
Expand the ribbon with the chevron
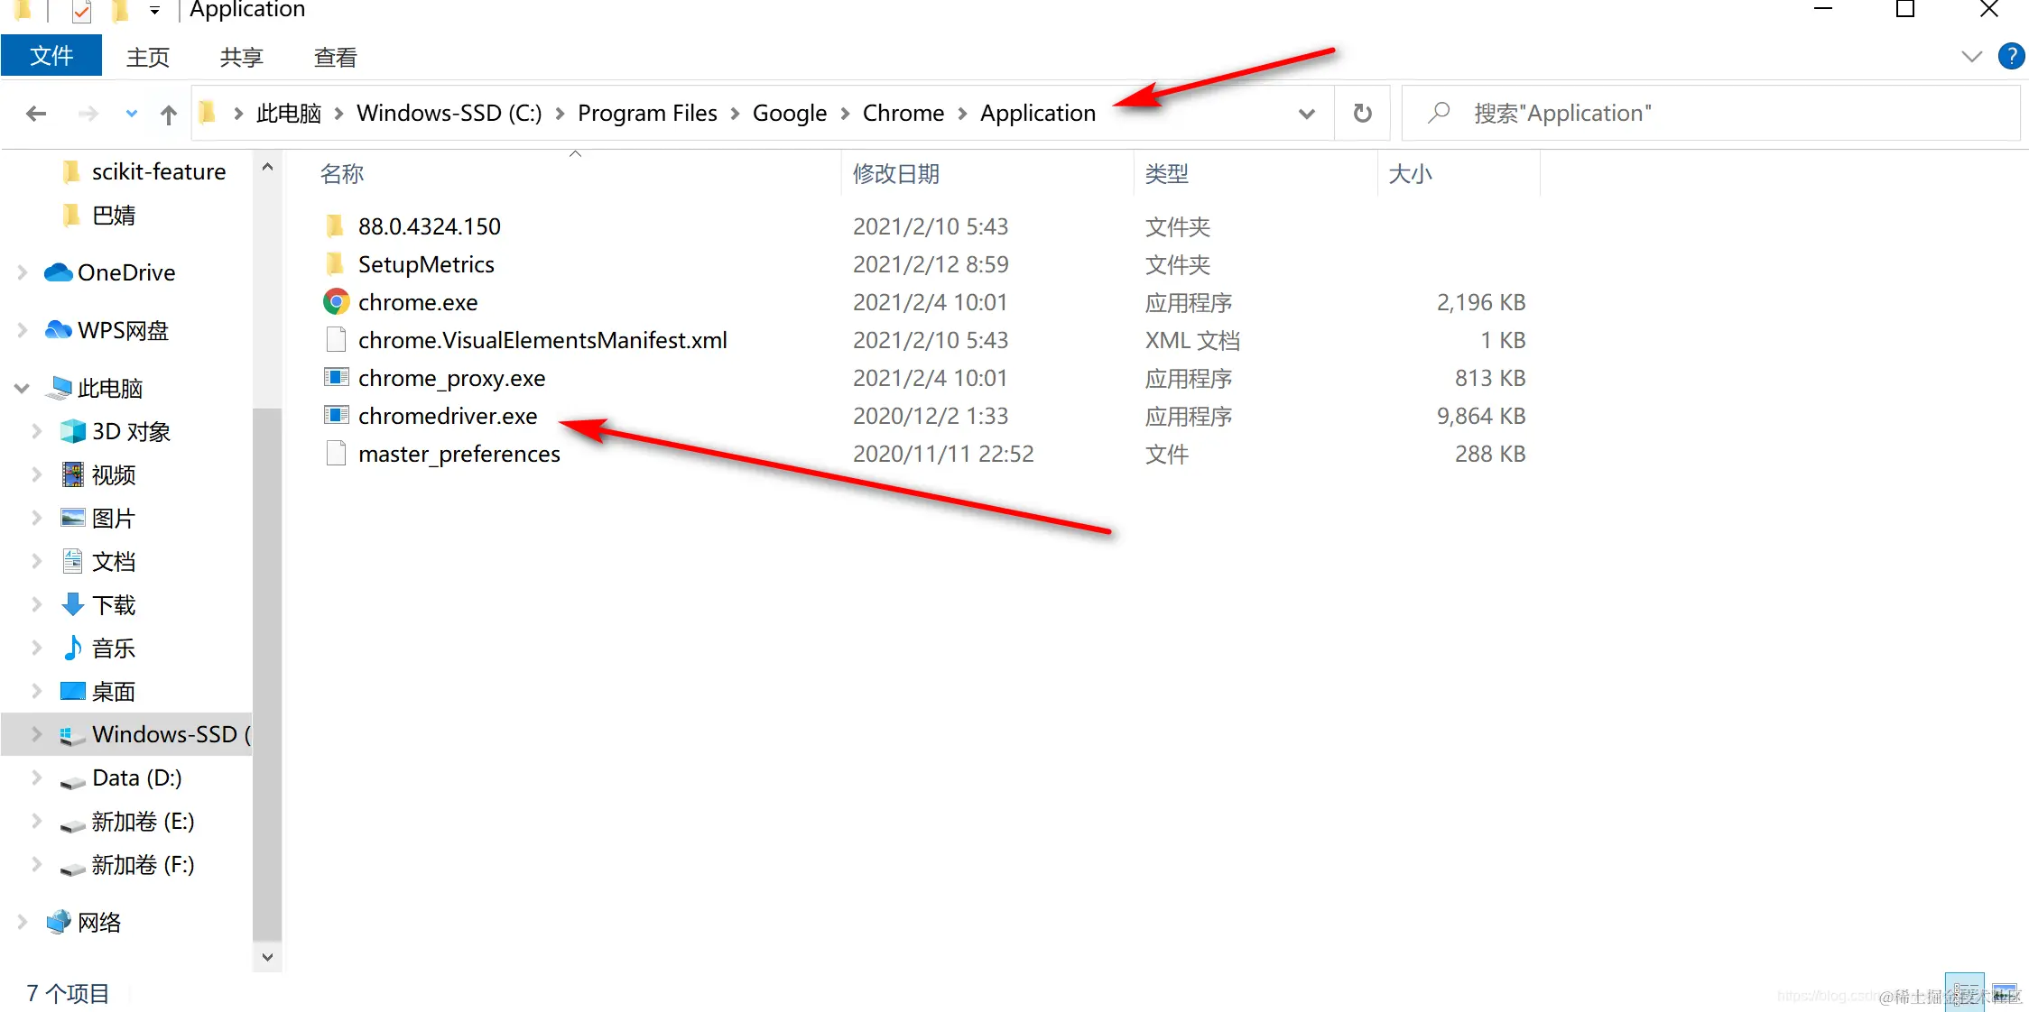pyautogui.click(x=1971, y=57)
